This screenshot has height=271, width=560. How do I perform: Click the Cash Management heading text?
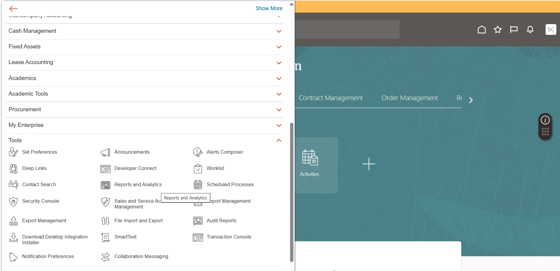pyautogui.click(x=32, y=31)
